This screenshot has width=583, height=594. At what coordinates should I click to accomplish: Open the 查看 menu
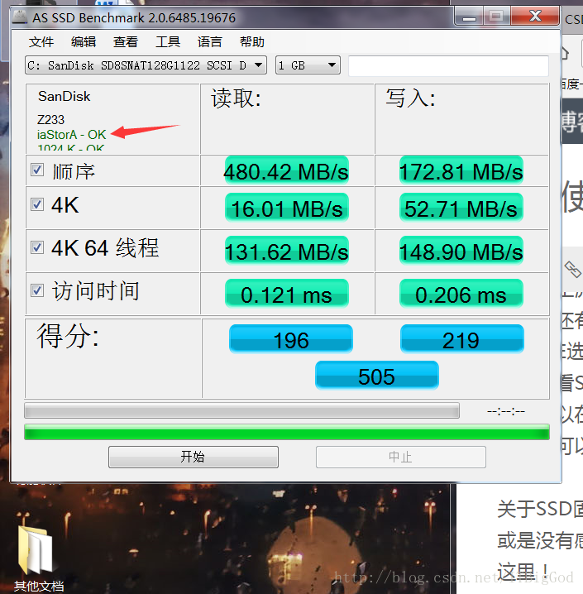126,41
